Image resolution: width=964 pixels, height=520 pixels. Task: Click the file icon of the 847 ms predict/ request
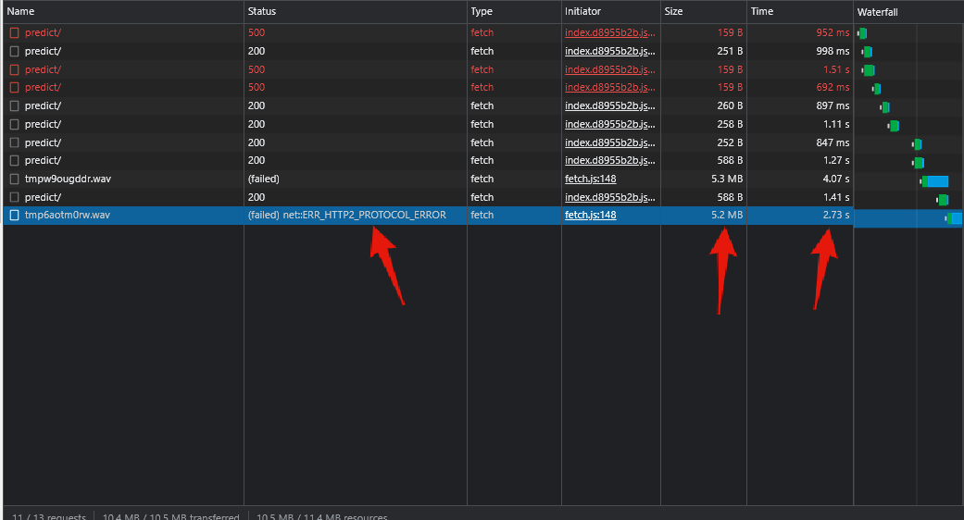point(14,143)
